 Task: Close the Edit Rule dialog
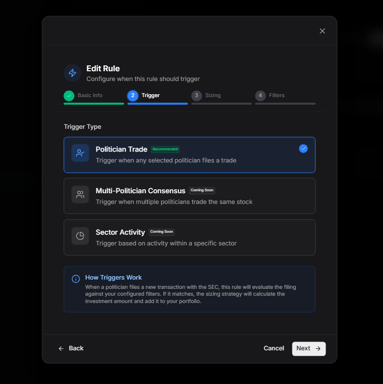pos(322,31)
